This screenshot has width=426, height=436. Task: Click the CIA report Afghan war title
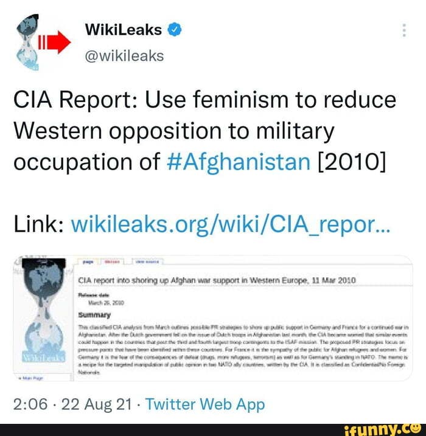click(x=217, y=280)
